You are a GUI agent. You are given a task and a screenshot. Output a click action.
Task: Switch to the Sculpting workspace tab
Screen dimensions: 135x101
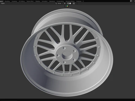pyautogui.click(x=14, y=1)
